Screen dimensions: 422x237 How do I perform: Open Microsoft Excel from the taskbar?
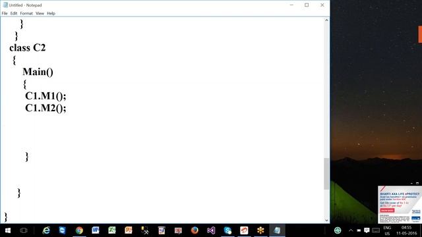coord(112,230)
